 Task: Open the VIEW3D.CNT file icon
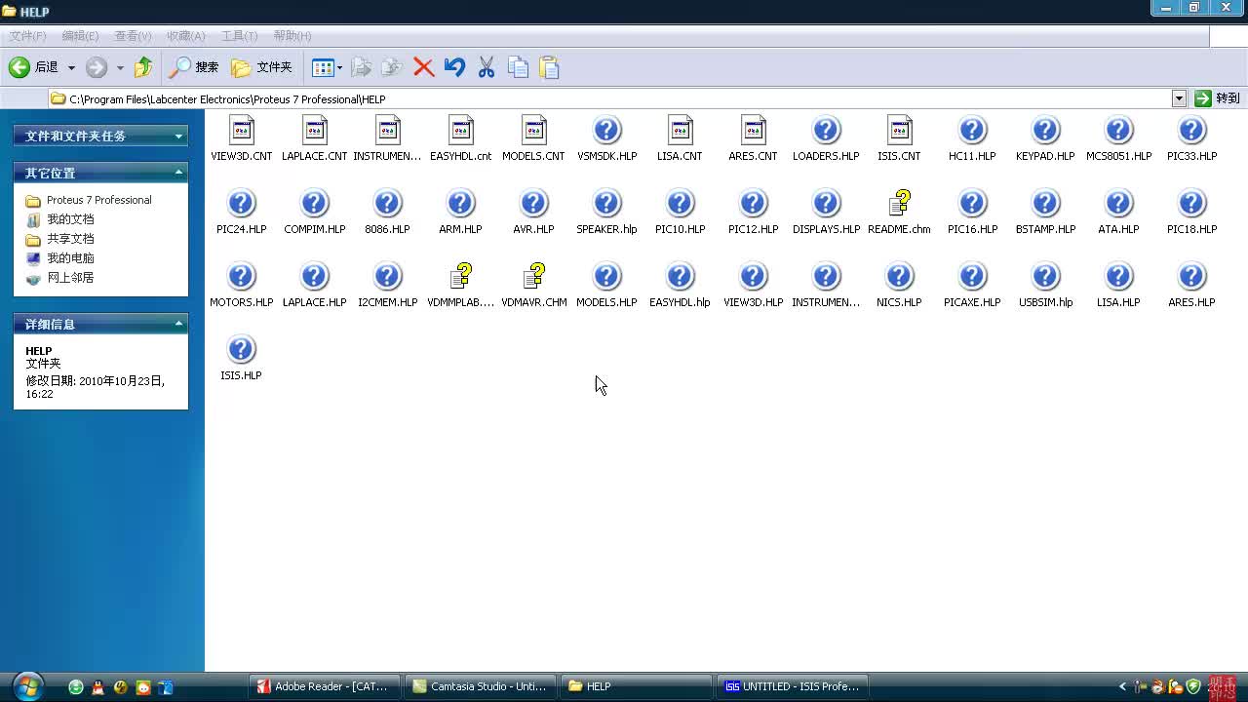pos(241,131)
